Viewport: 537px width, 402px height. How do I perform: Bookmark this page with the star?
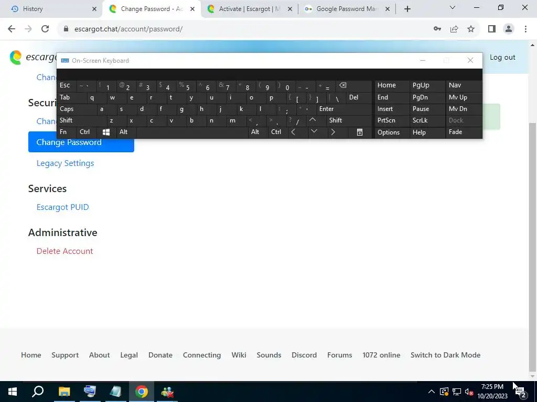[471, 29]
